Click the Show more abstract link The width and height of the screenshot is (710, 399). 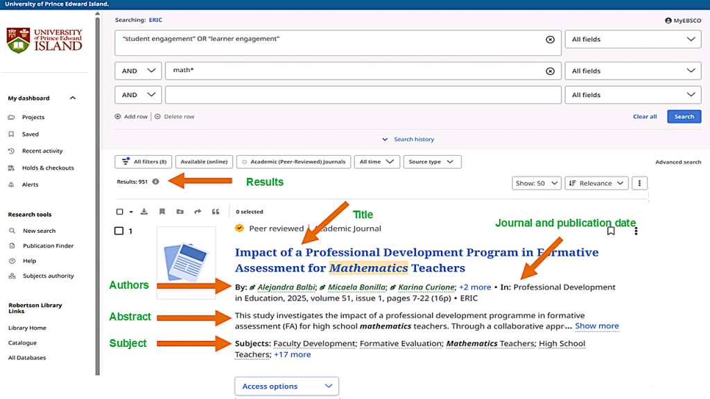click(x=596, y=326)
